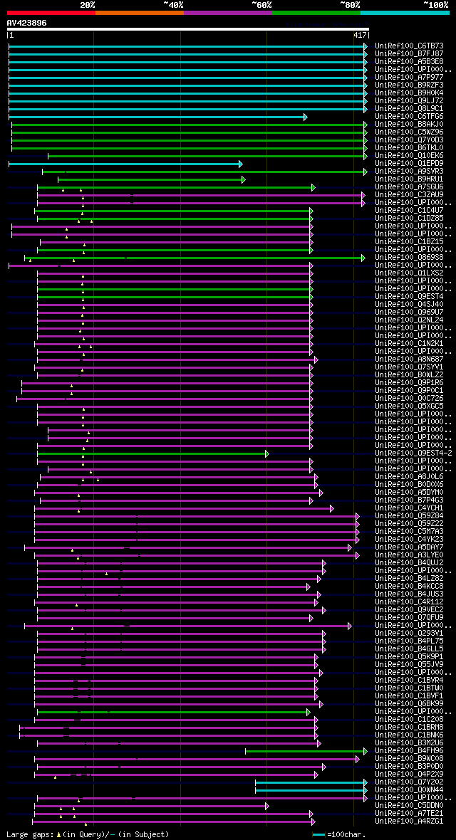Click the UniRef100_A8N687 hit
Screen dimensions: 456x840
pyautogui.click(x=409, y=359)
